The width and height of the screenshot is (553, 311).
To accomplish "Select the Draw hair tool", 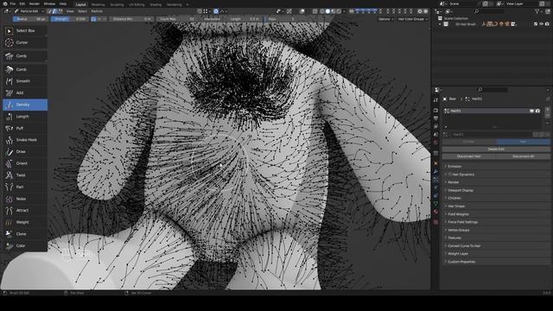I will pos(25,152).
